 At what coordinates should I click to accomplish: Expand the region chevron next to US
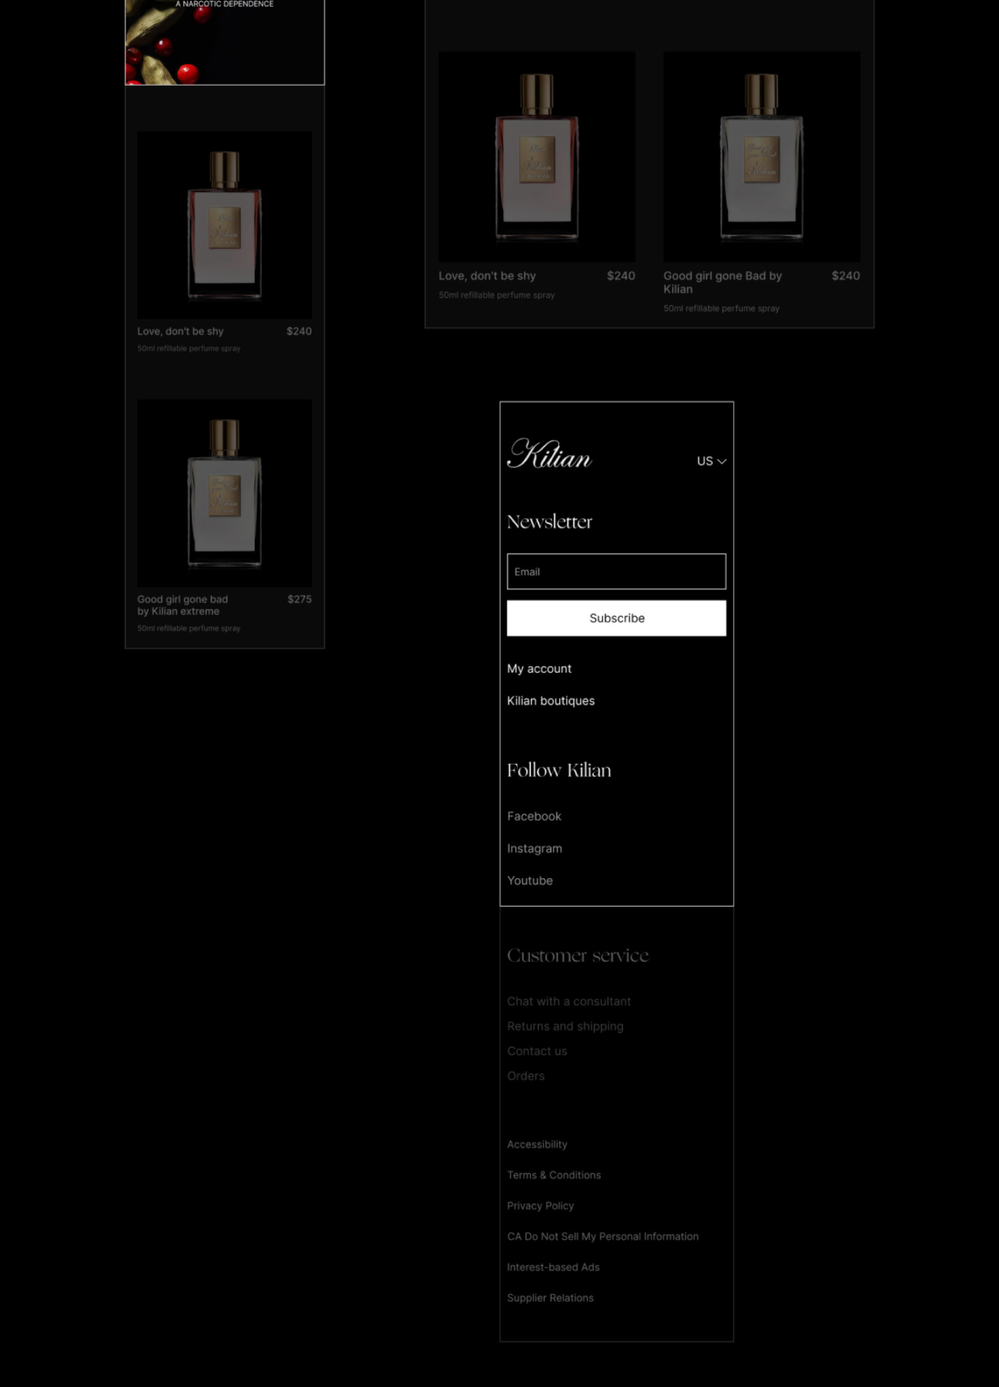click(x=722, y=461)
